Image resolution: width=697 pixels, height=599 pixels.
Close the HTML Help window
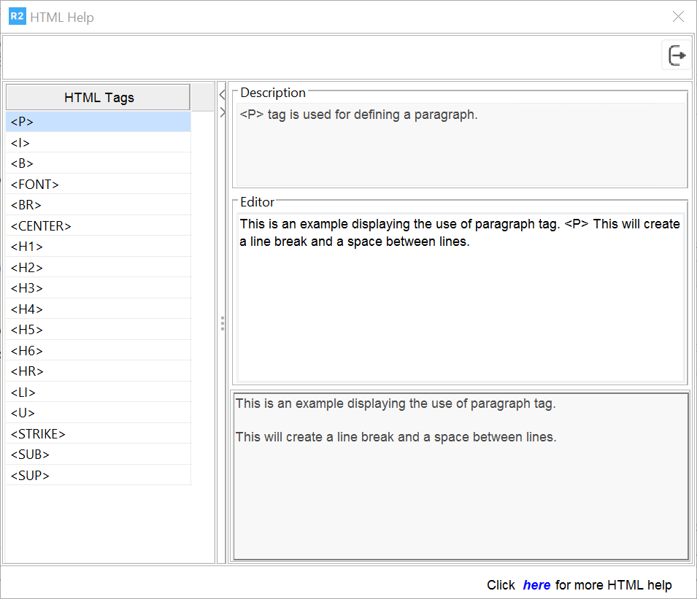pyautogui.click(x=678, y=17)
